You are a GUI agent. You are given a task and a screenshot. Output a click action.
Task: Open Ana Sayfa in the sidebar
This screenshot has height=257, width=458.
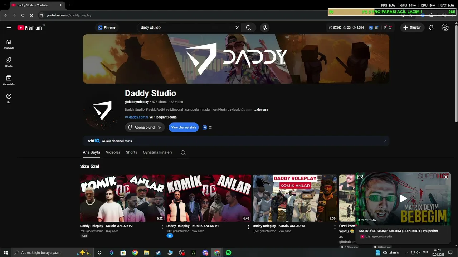(9, 44)
